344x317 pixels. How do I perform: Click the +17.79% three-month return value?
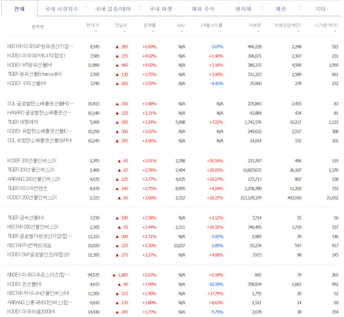coord(215,294)
